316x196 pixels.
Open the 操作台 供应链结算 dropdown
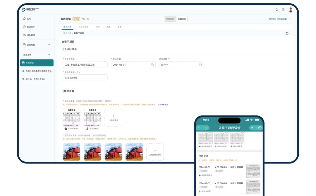[279, 18]
